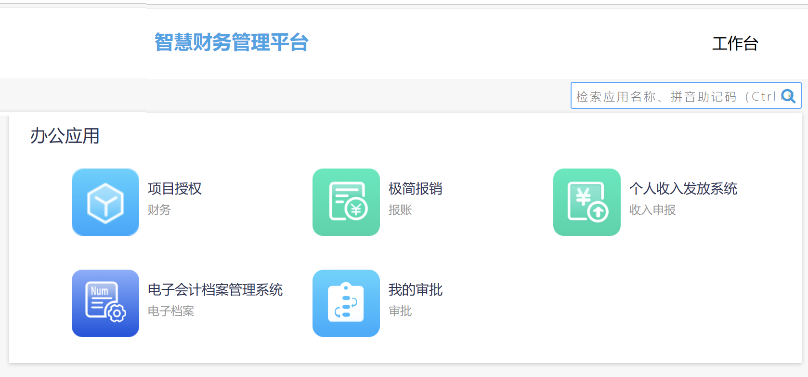Screen dimensions: 808x377
Task: Click the 审批 subtitle under 我的审批
Action: click(400, 311)
